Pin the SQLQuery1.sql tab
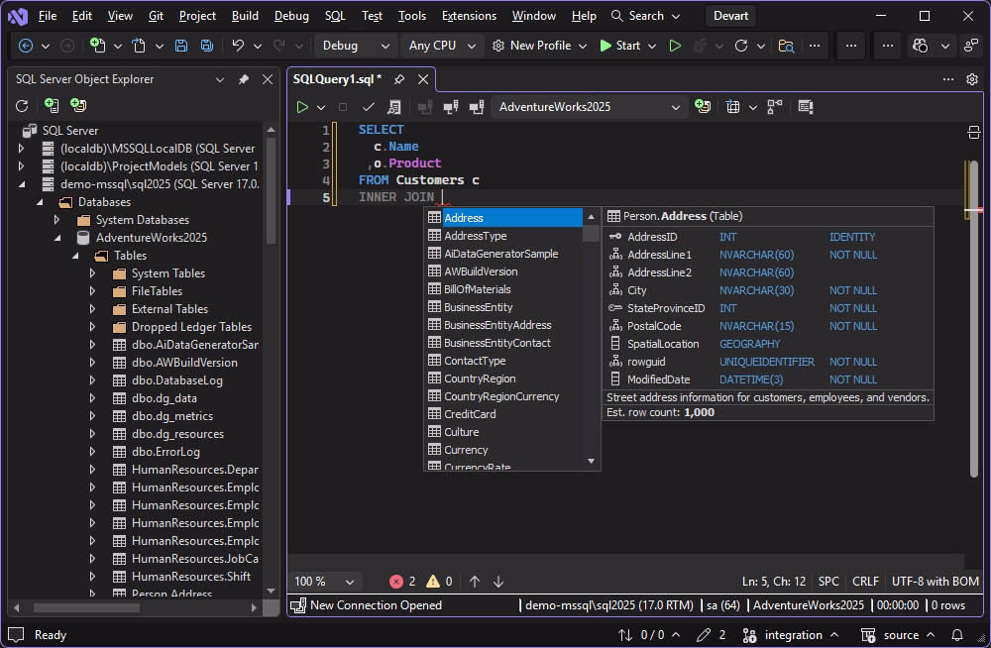991x648 pixels. 398,79
